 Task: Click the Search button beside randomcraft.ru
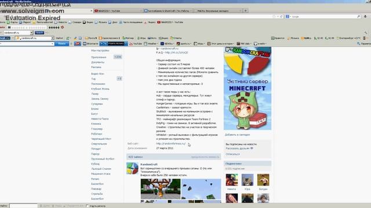[x=39, y=32]
